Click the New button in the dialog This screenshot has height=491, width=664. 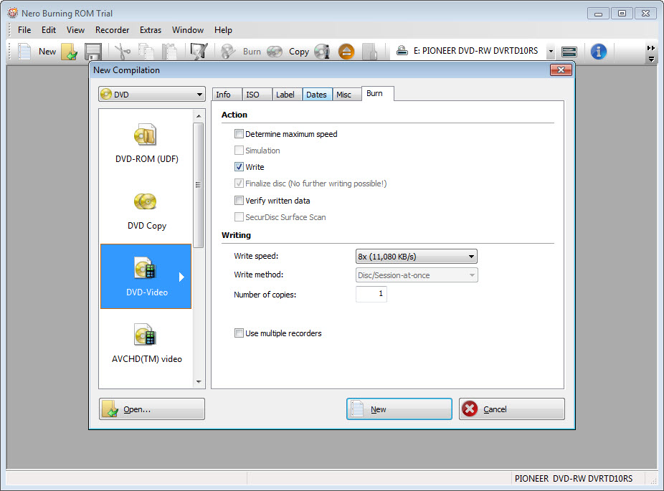click(x=399, y=409)
